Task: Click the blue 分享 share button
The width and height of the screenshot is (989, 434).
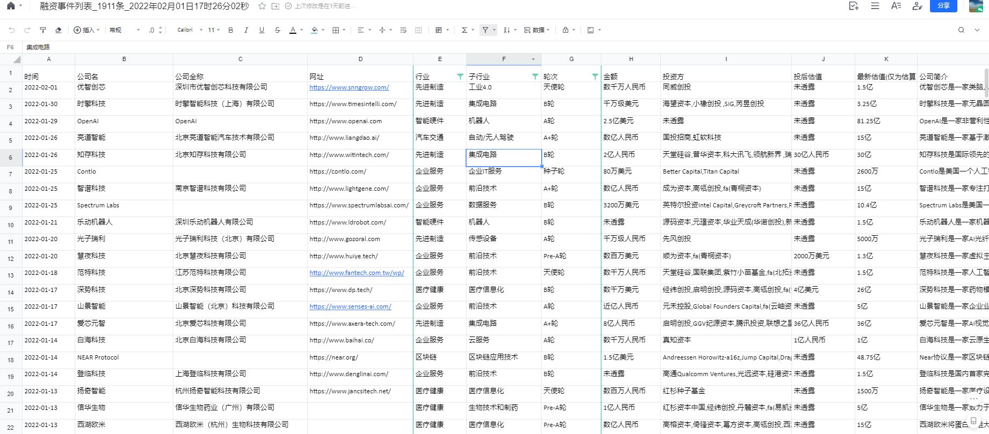Action: (x=943, y=5)
